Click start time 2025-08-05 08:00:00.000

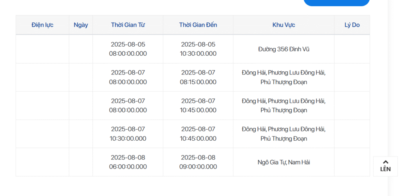pos(128,49)
